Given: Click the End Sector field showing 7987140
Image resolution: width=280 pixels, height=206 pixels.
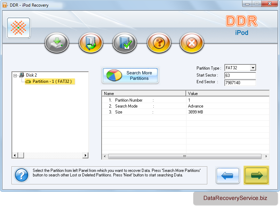Looking at the screenshot, I should [x=240, y=82].
